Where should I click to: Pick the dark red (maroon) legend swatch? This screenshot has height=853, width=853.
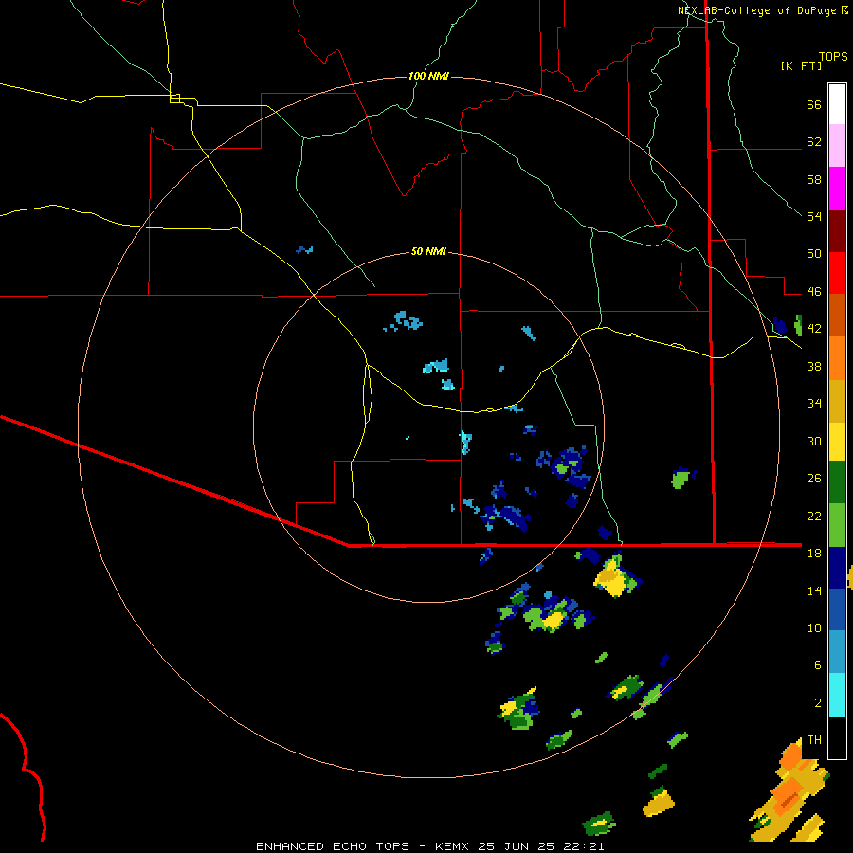coord(837,230)
